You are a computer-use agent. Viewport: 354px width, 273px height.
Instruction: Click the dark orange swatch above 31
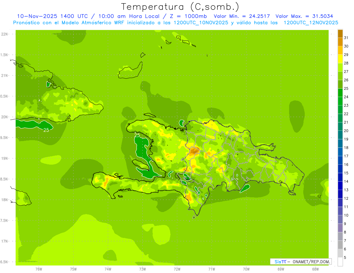point(340,34)
